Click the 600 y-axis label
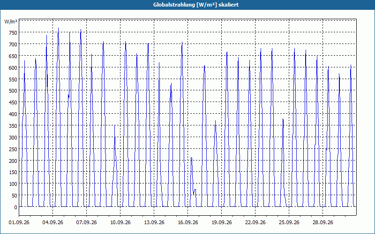The width and height of the screenshot is (375, 234). pos(13,68)
